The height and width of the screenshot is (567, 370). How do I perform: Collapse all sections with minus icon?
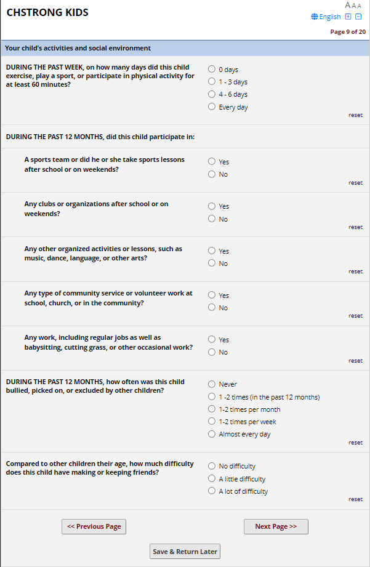click(358, 17)
